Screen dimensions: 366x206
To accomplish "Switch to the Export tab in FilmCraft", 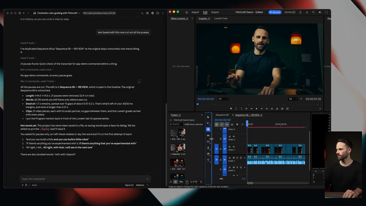I will pyautogui.click(x=215, y=12).
